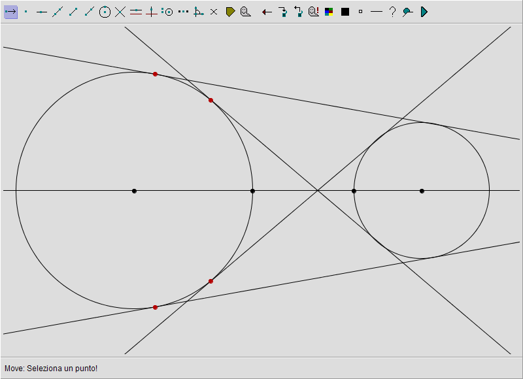Select the Angle tool
523x379 pixels.
click(x=198, y=12)
